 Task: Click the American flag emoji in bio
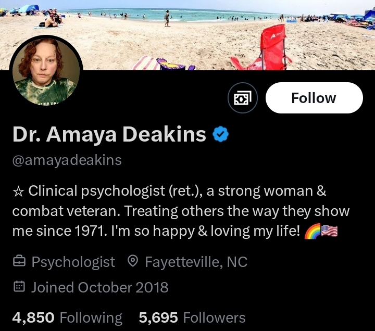[x=329, y=231]
